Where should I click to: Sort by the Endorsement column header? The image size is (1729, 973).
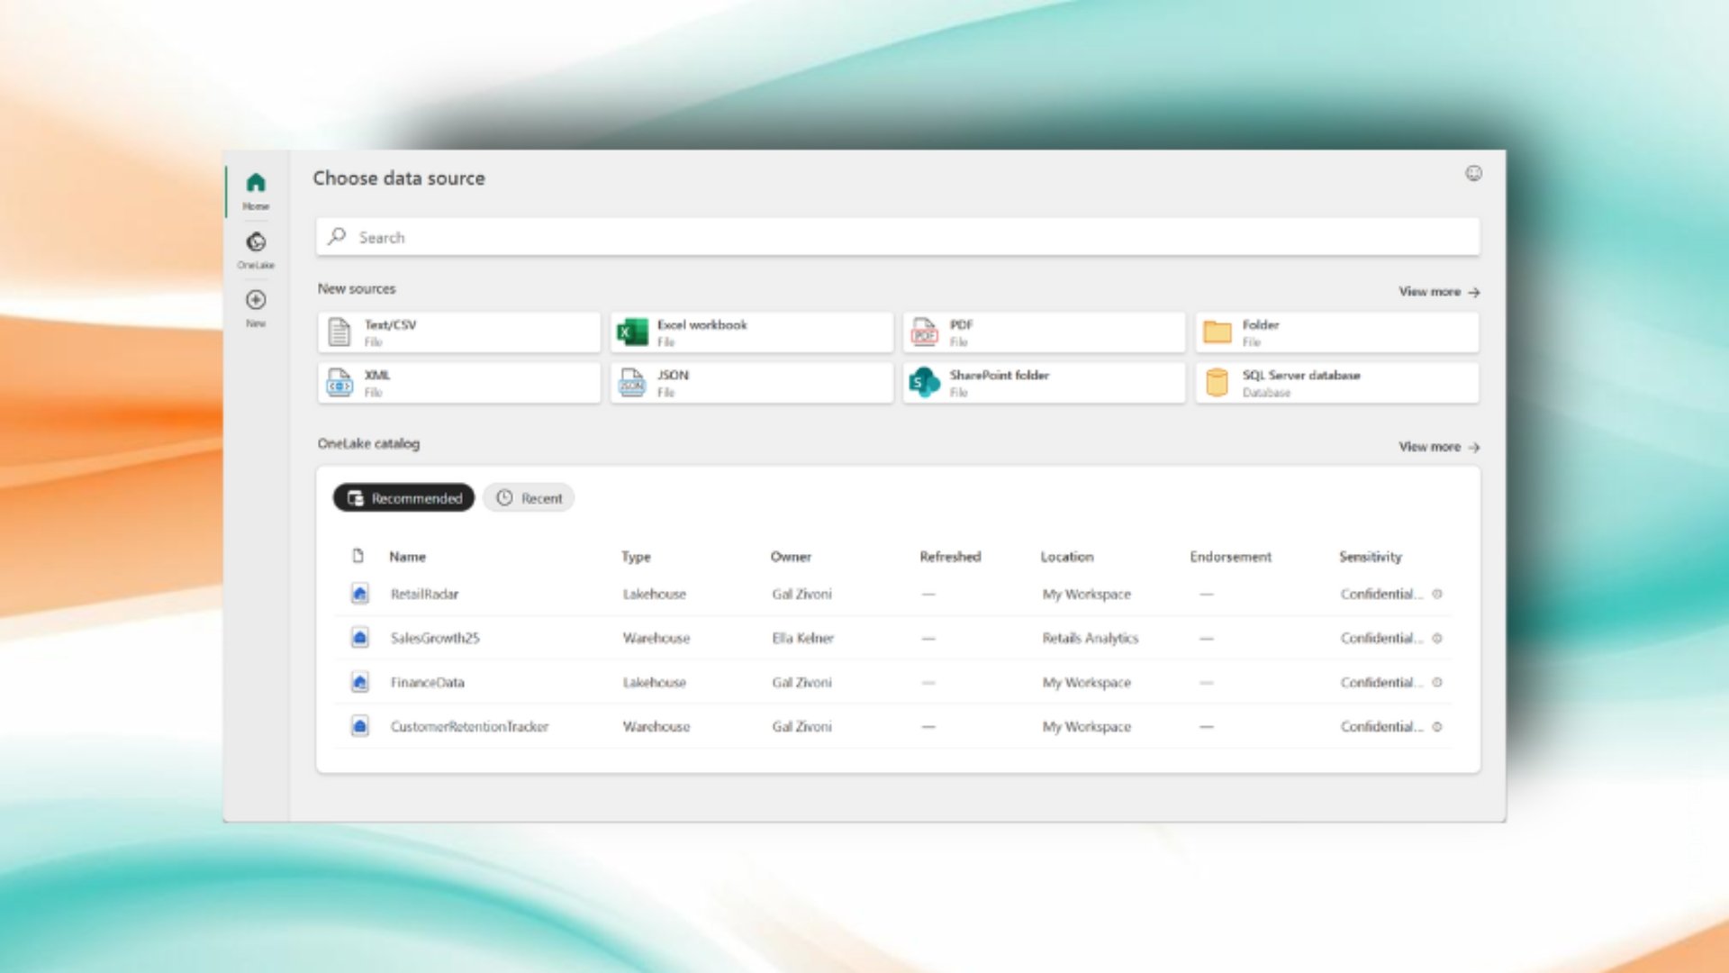[1231, 557]
